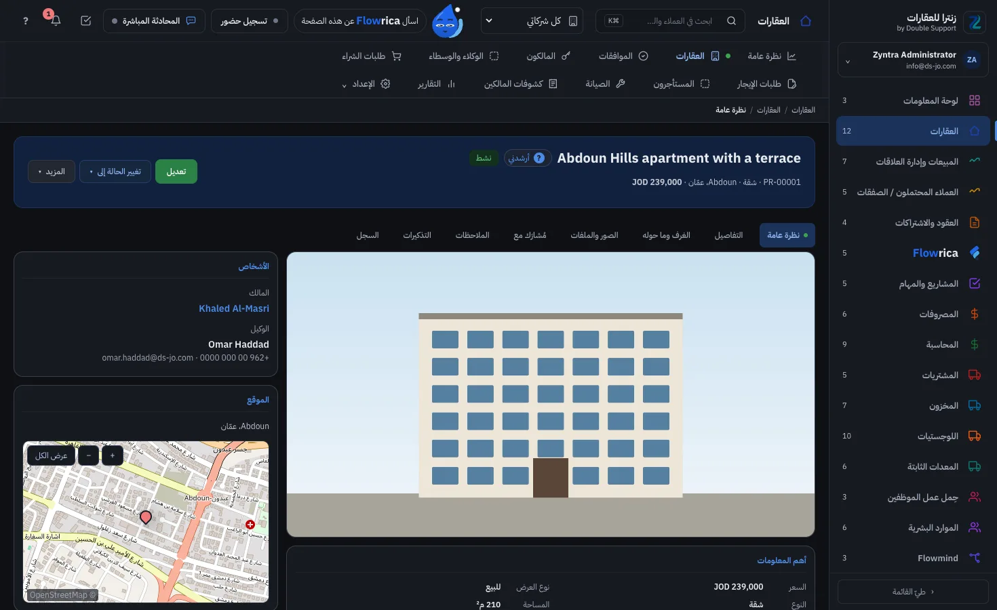
Task: Open المحادثة المباشرة live chat button
Action: point(153,21)
